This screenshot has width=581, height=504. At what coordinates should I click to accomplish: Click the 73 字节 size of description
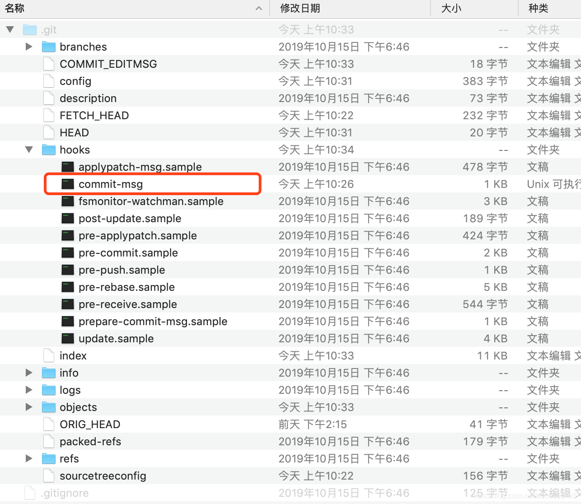point(489,98)
